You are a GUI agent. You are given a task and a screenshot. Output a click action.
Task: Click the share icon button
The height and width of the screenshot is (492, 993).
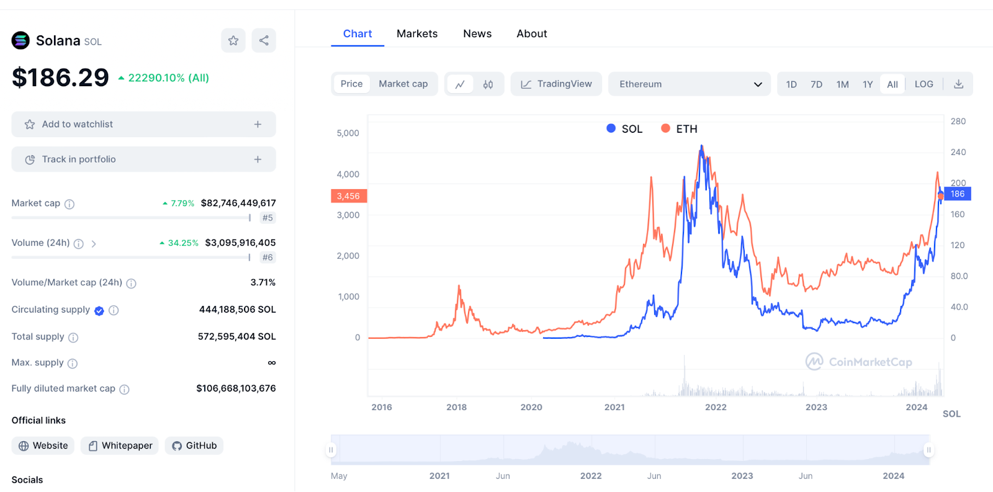[x=264, y=40]
